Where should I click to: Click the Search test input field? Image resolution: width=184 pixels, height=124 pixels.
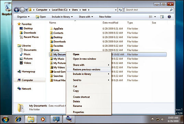click(147, 10)
